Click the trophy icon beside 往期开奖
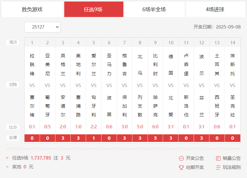This screenshot has height=178, width=247. click(x=182, y=167)
